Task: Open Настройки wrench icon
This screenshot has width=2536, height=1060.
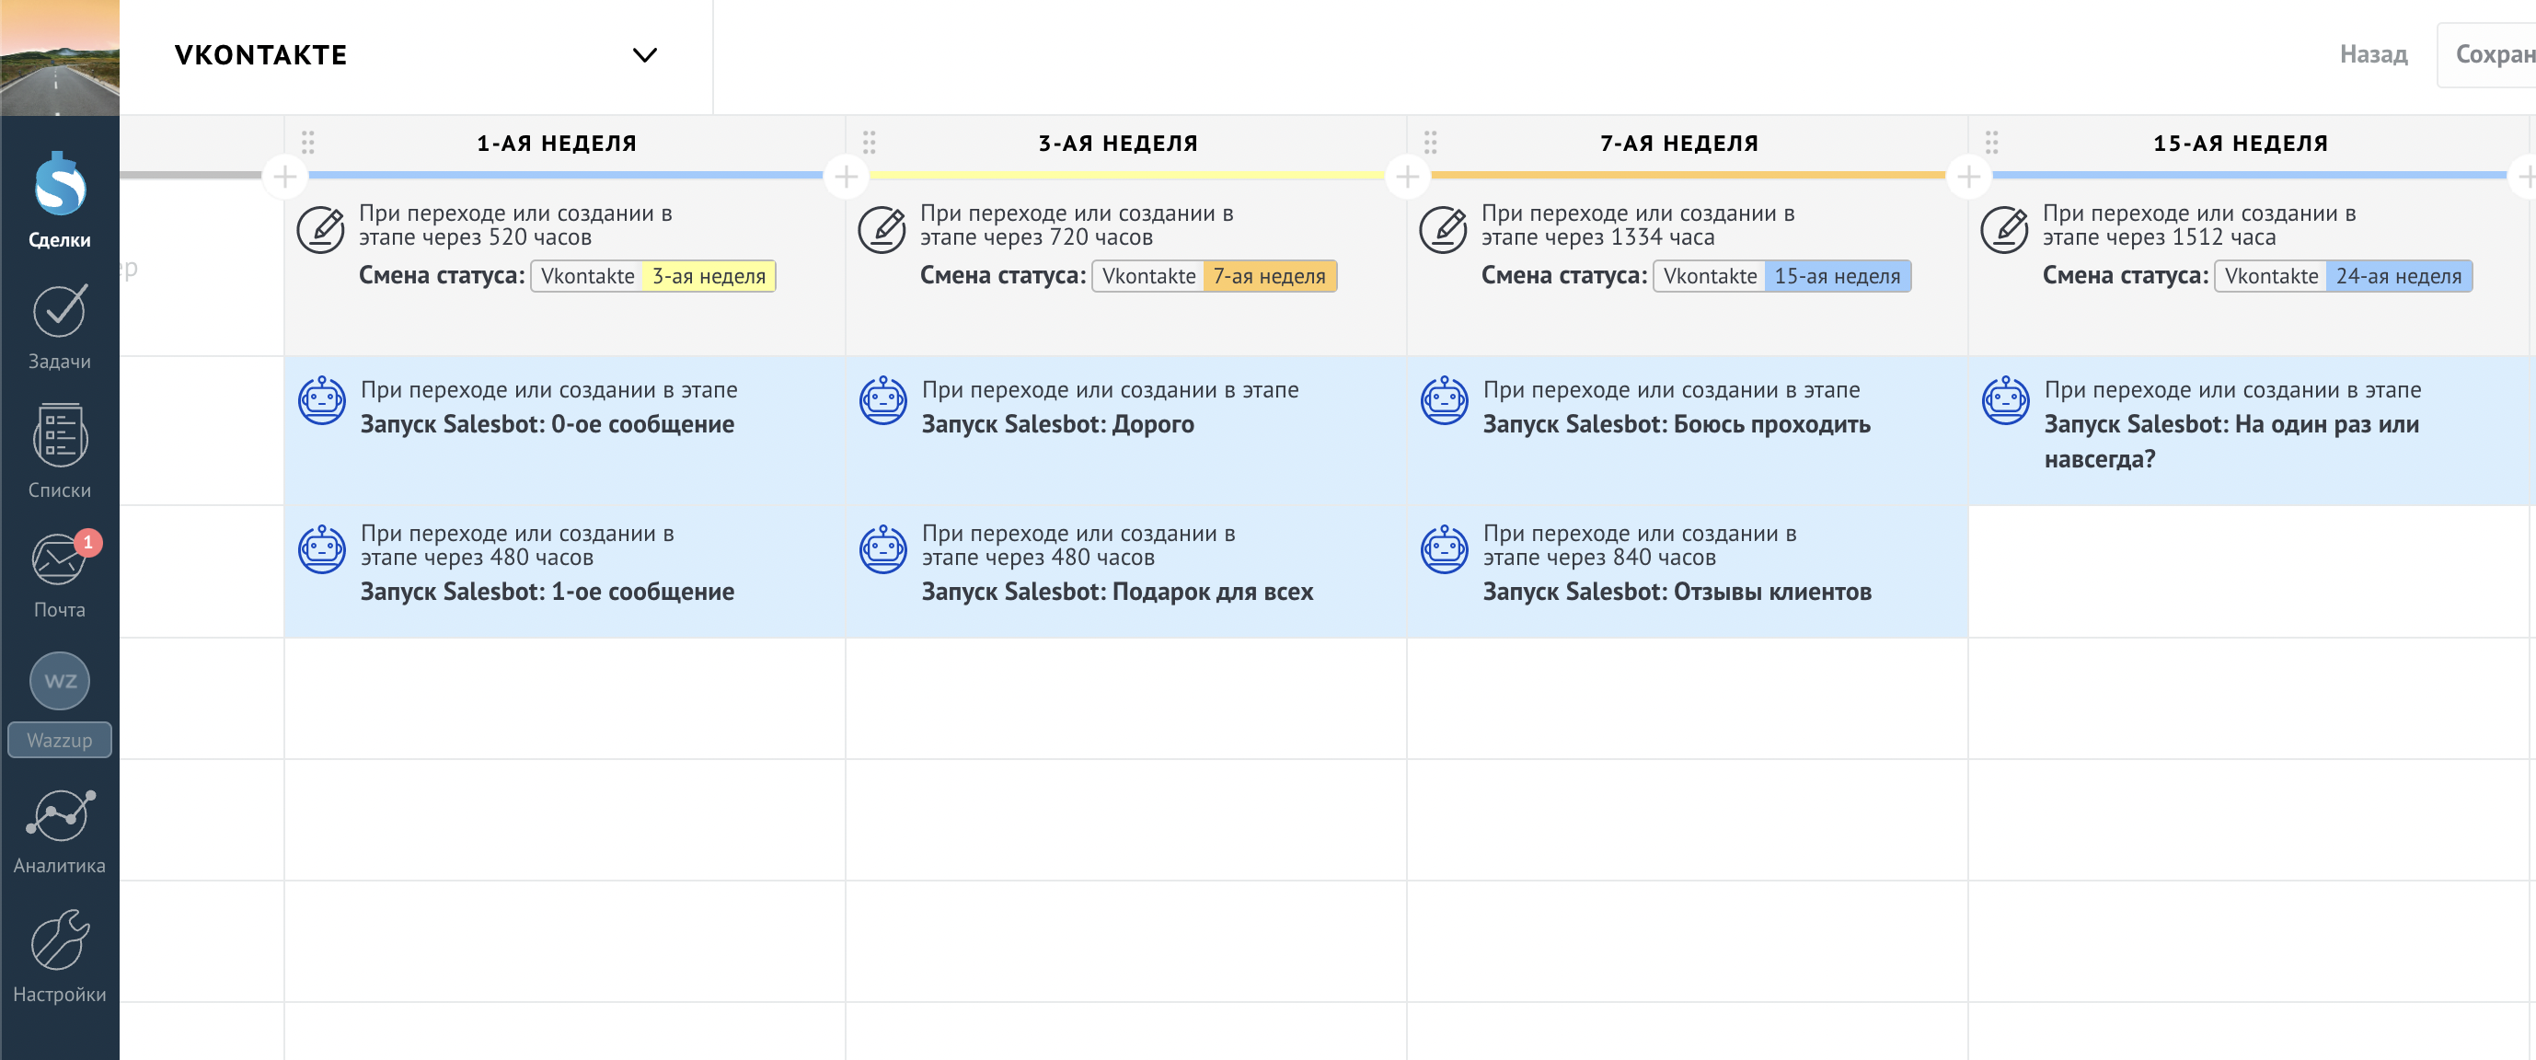Action: coord(59,940)
